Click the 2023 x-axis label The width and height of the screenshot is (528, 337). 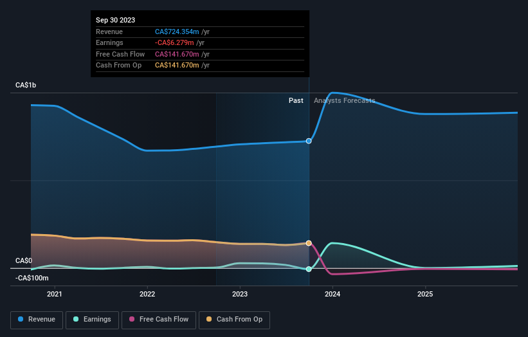(x=240, y=294)
